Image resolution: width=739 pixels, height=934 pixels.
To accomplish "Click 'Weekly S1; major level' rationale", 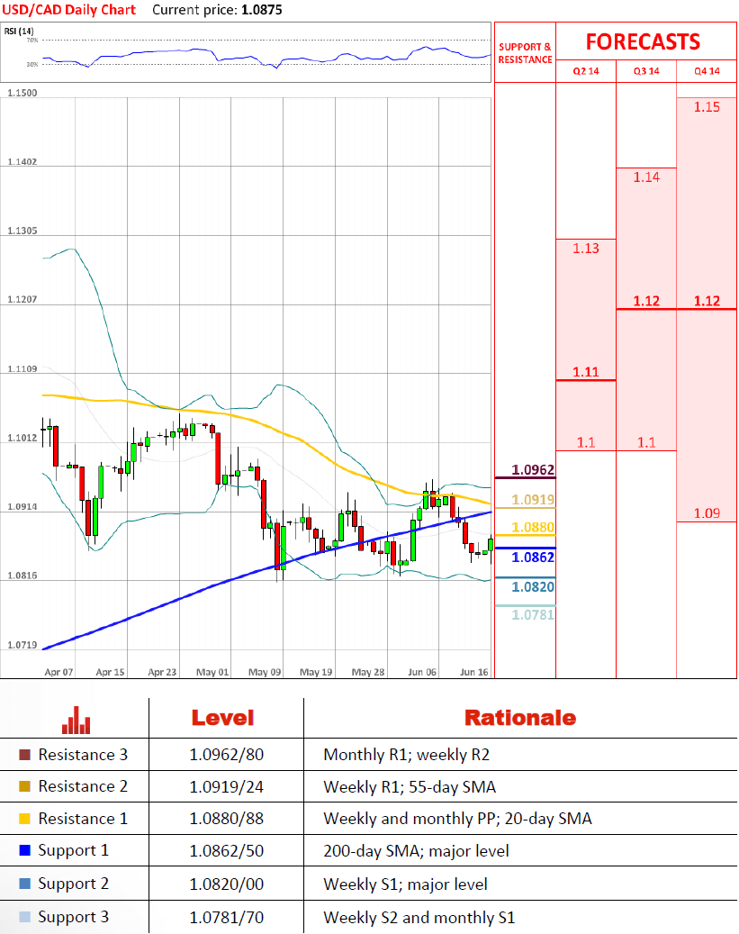I will click(x=406, y=884).
